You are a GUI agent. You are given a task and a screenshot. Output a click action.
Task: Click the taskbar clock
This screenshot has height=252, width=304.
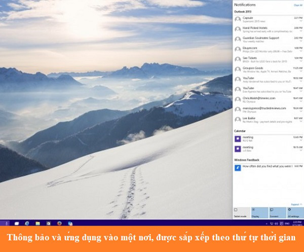[x=296, y=223]
